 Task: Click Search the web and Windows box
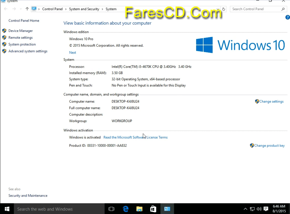59,209
